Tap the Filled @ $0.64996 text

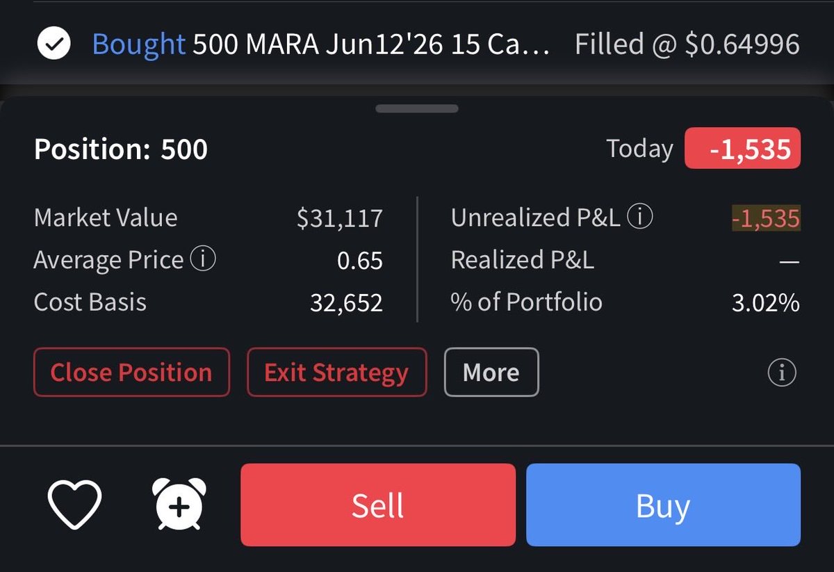tap(687, 45)
